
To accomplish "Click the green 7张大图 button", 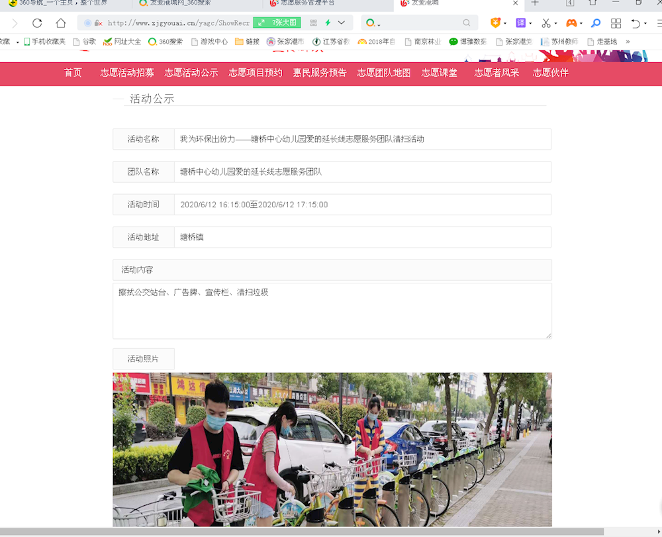I will click(277, 22).
